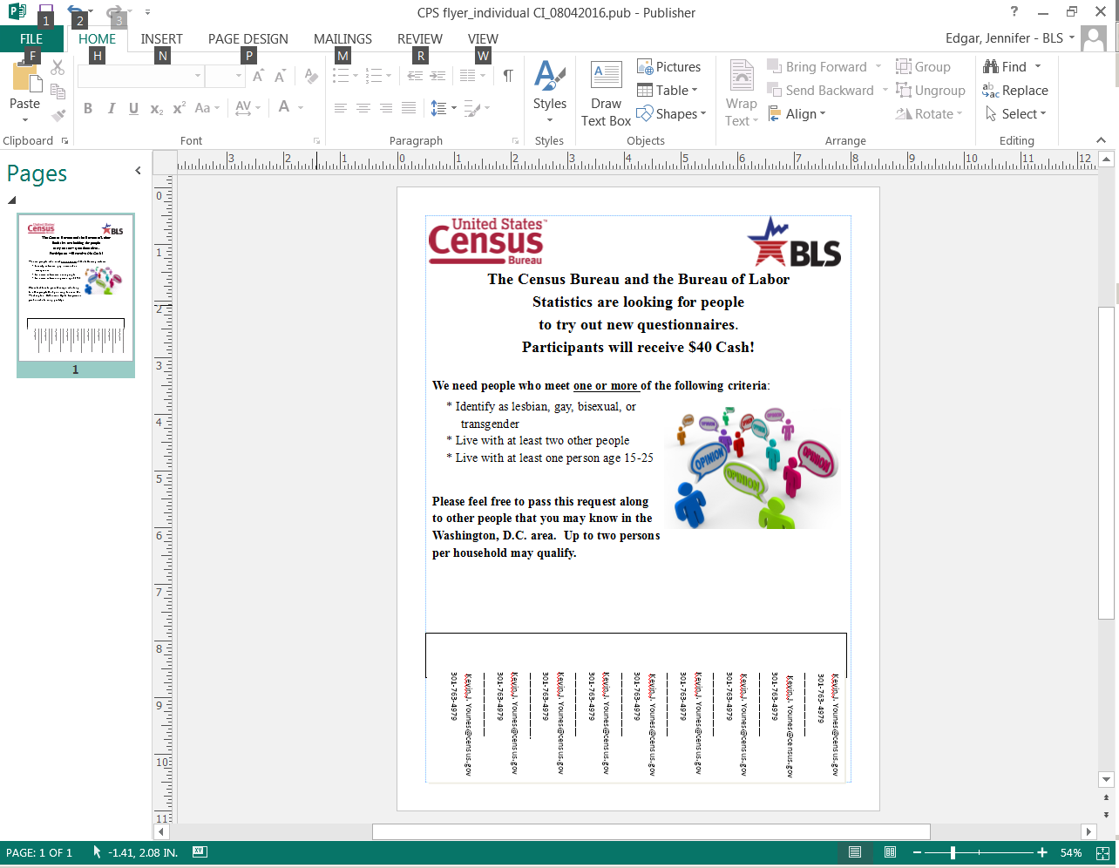Open the Align dropdown

point(797,114)
